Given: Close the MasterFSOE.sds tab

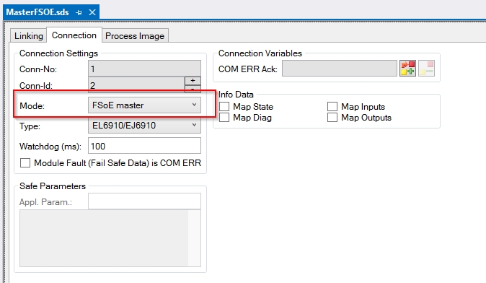Looking at the screenshot, I should point(92,12).
